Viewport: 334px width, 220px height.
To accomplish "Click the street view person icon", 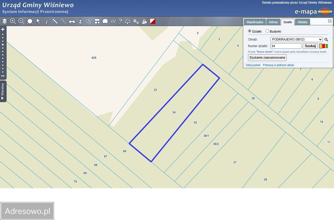I will (80, 21).
